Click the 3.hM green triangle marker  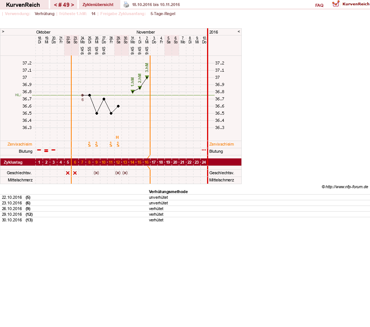147,77
